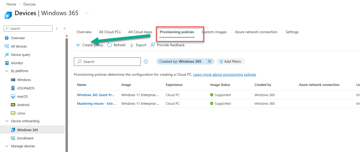The image size is (360, 152).
Task: Select macOS platform in sidebar
Action: [x=22, y=96]
